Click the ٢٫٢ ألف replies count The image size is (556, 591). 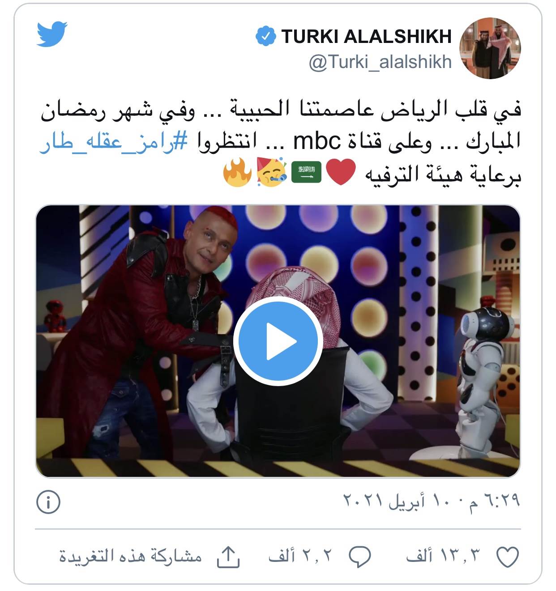point(299,556)
